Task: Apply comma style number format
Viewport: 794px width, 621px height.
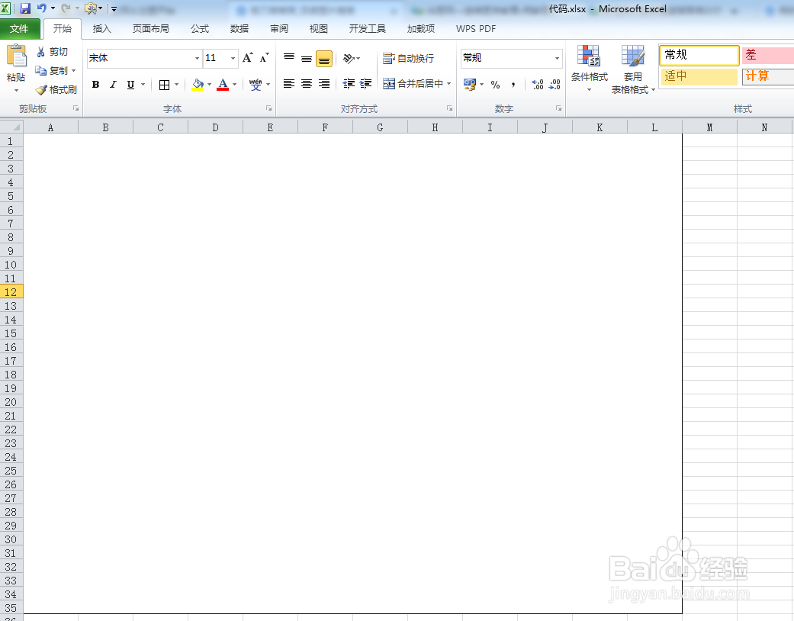Action: [x=513, y=85]
